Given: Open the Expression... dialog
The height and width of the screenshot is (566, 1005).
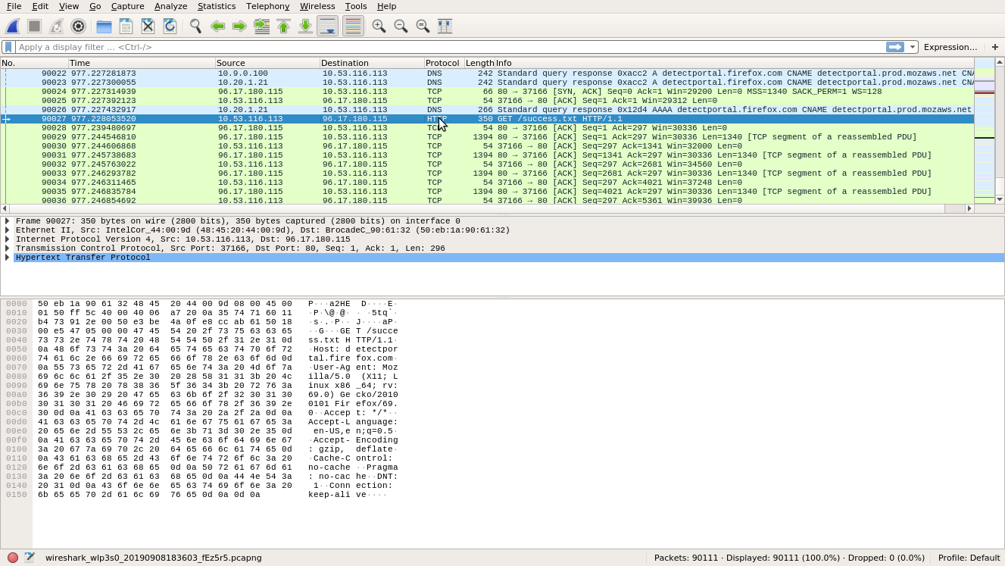Looking at the screenshot, I should point(950,47).
